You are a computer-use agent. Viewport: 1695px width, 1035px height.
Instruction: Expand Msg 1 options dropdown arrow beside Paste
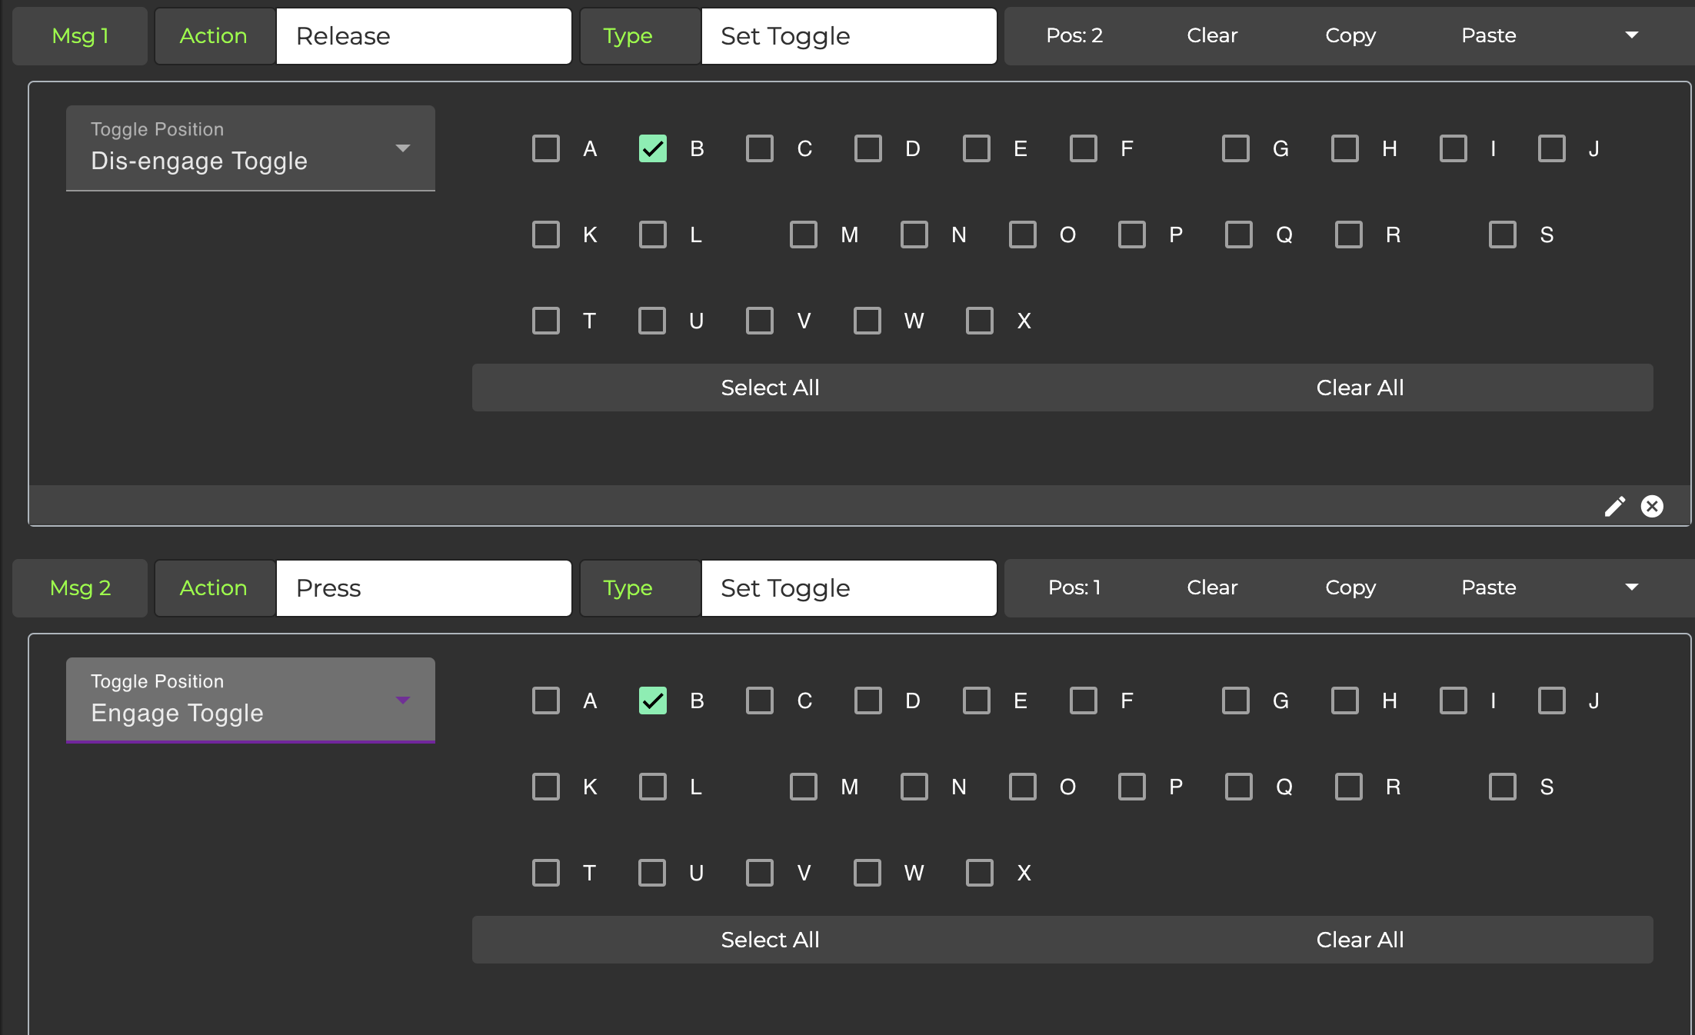click(1631, 35)
